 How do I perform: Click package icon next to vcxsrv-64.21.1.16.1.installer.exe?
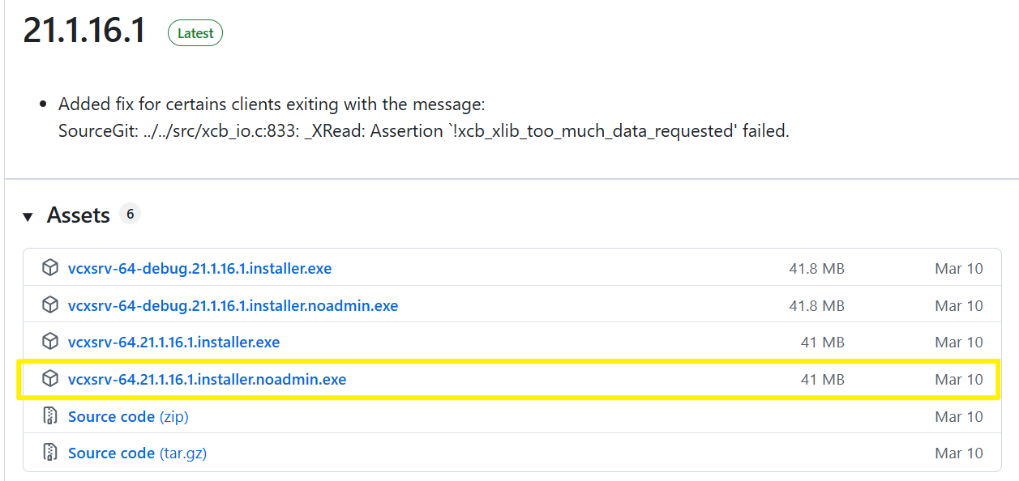coord(50,342)
